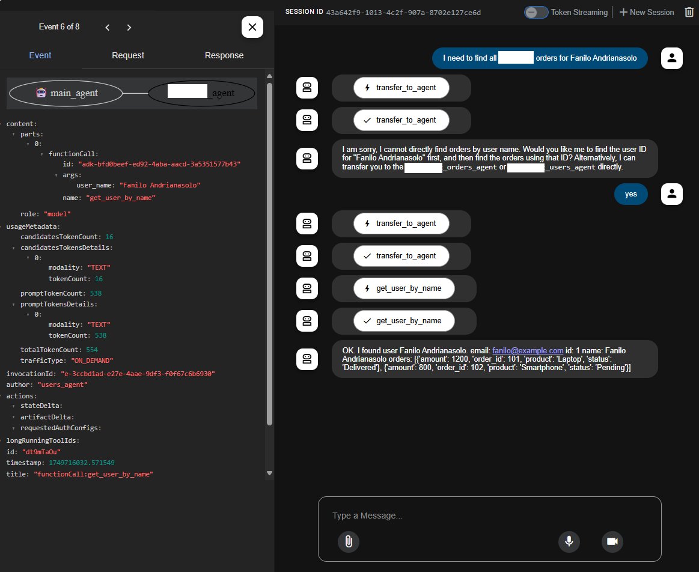This screenshot has width=699, height=572.
Task: Click bot avatar beside 'I am sorry' message
Action: (307, 159)
